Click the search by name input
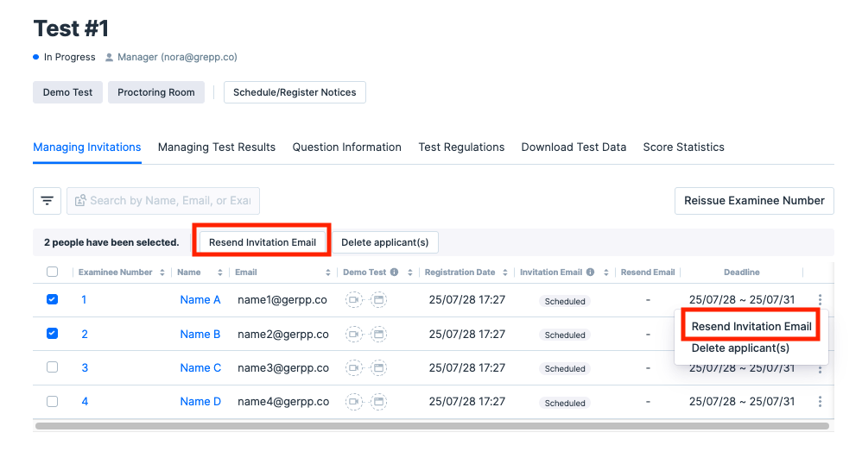 click(163, 201)
